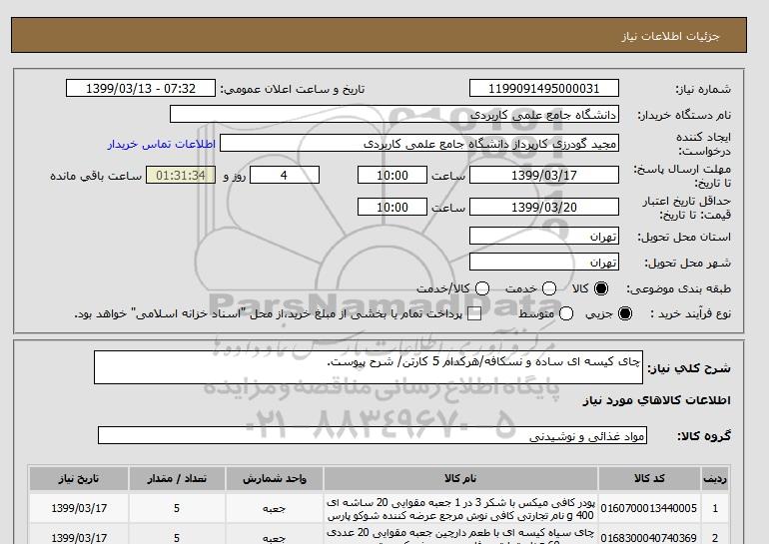Click the جزئیات اطلاعات نیاز header title
Image resolution: width=769 pixels, height=544 pixels.
(x=670, y=36)
